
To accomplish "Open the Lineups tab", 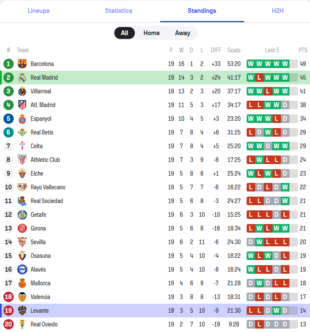I will pos(39,11).
